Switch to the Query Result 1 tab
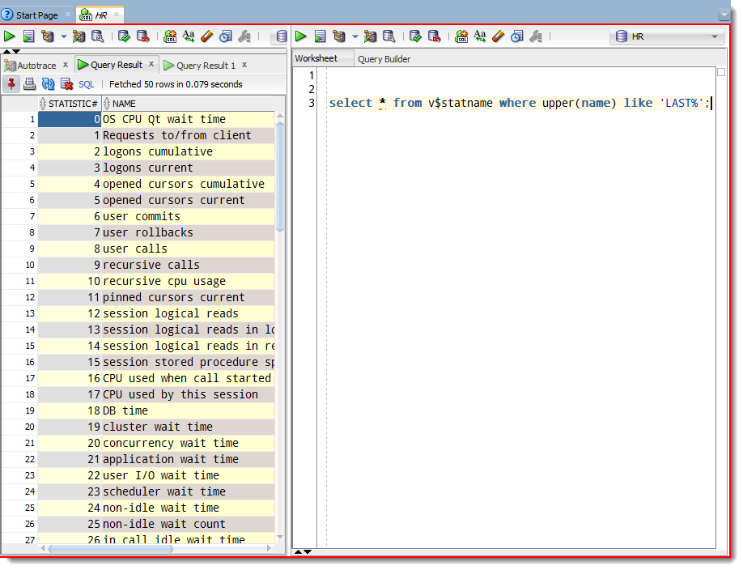 tap(206, 66)
